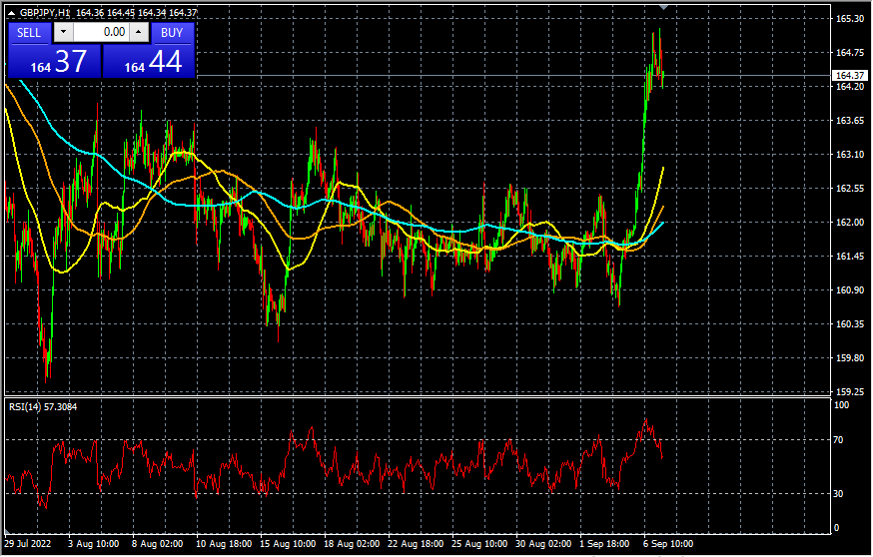Decrease trade volume with down arrow
This screenshot has height=557, width=873.
click(64, 32)
